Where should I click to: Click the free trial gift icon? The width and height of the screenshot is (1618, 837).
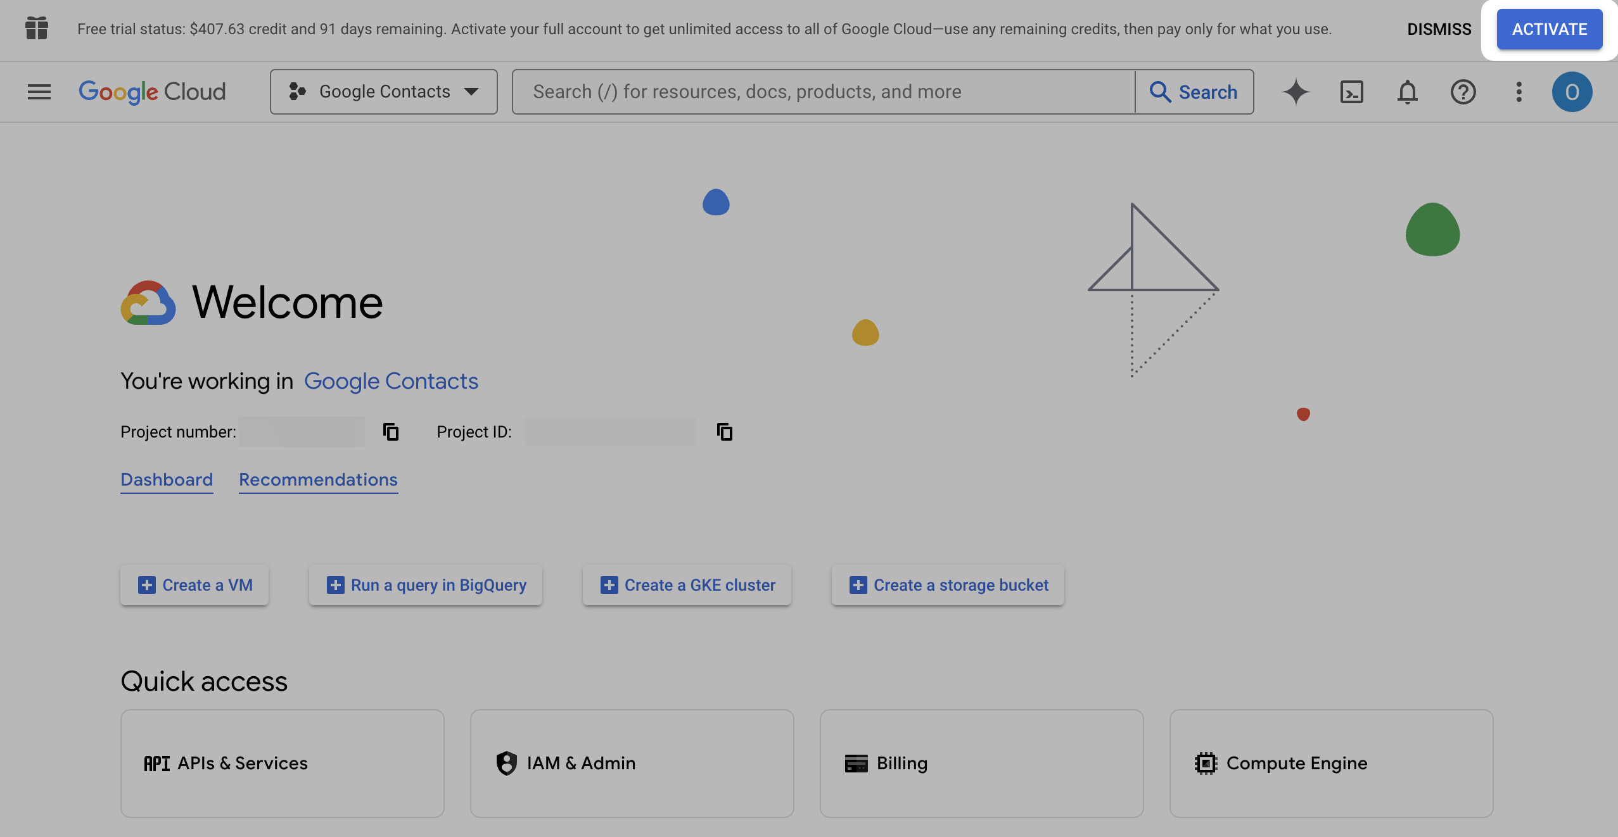(x=36, y=28)
